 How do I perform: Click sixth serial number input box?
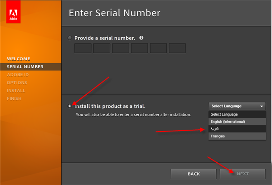[x=177, y=48]
